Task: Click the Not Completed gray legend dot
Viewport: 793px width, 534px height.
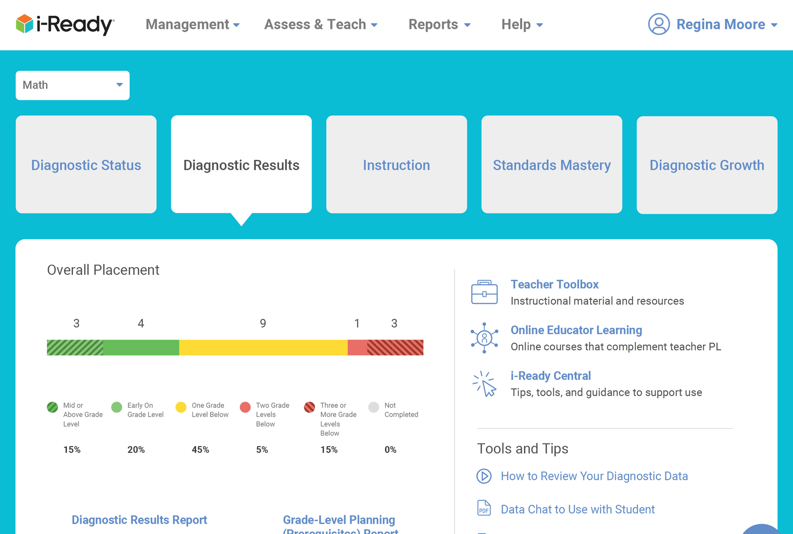Action: (374, 407)
